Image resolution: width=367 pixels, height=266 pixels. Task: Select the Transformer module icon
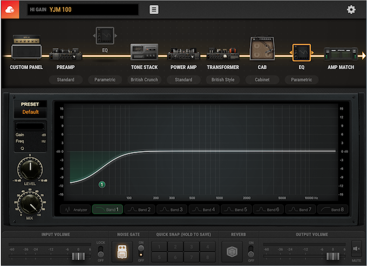point(223,53)
